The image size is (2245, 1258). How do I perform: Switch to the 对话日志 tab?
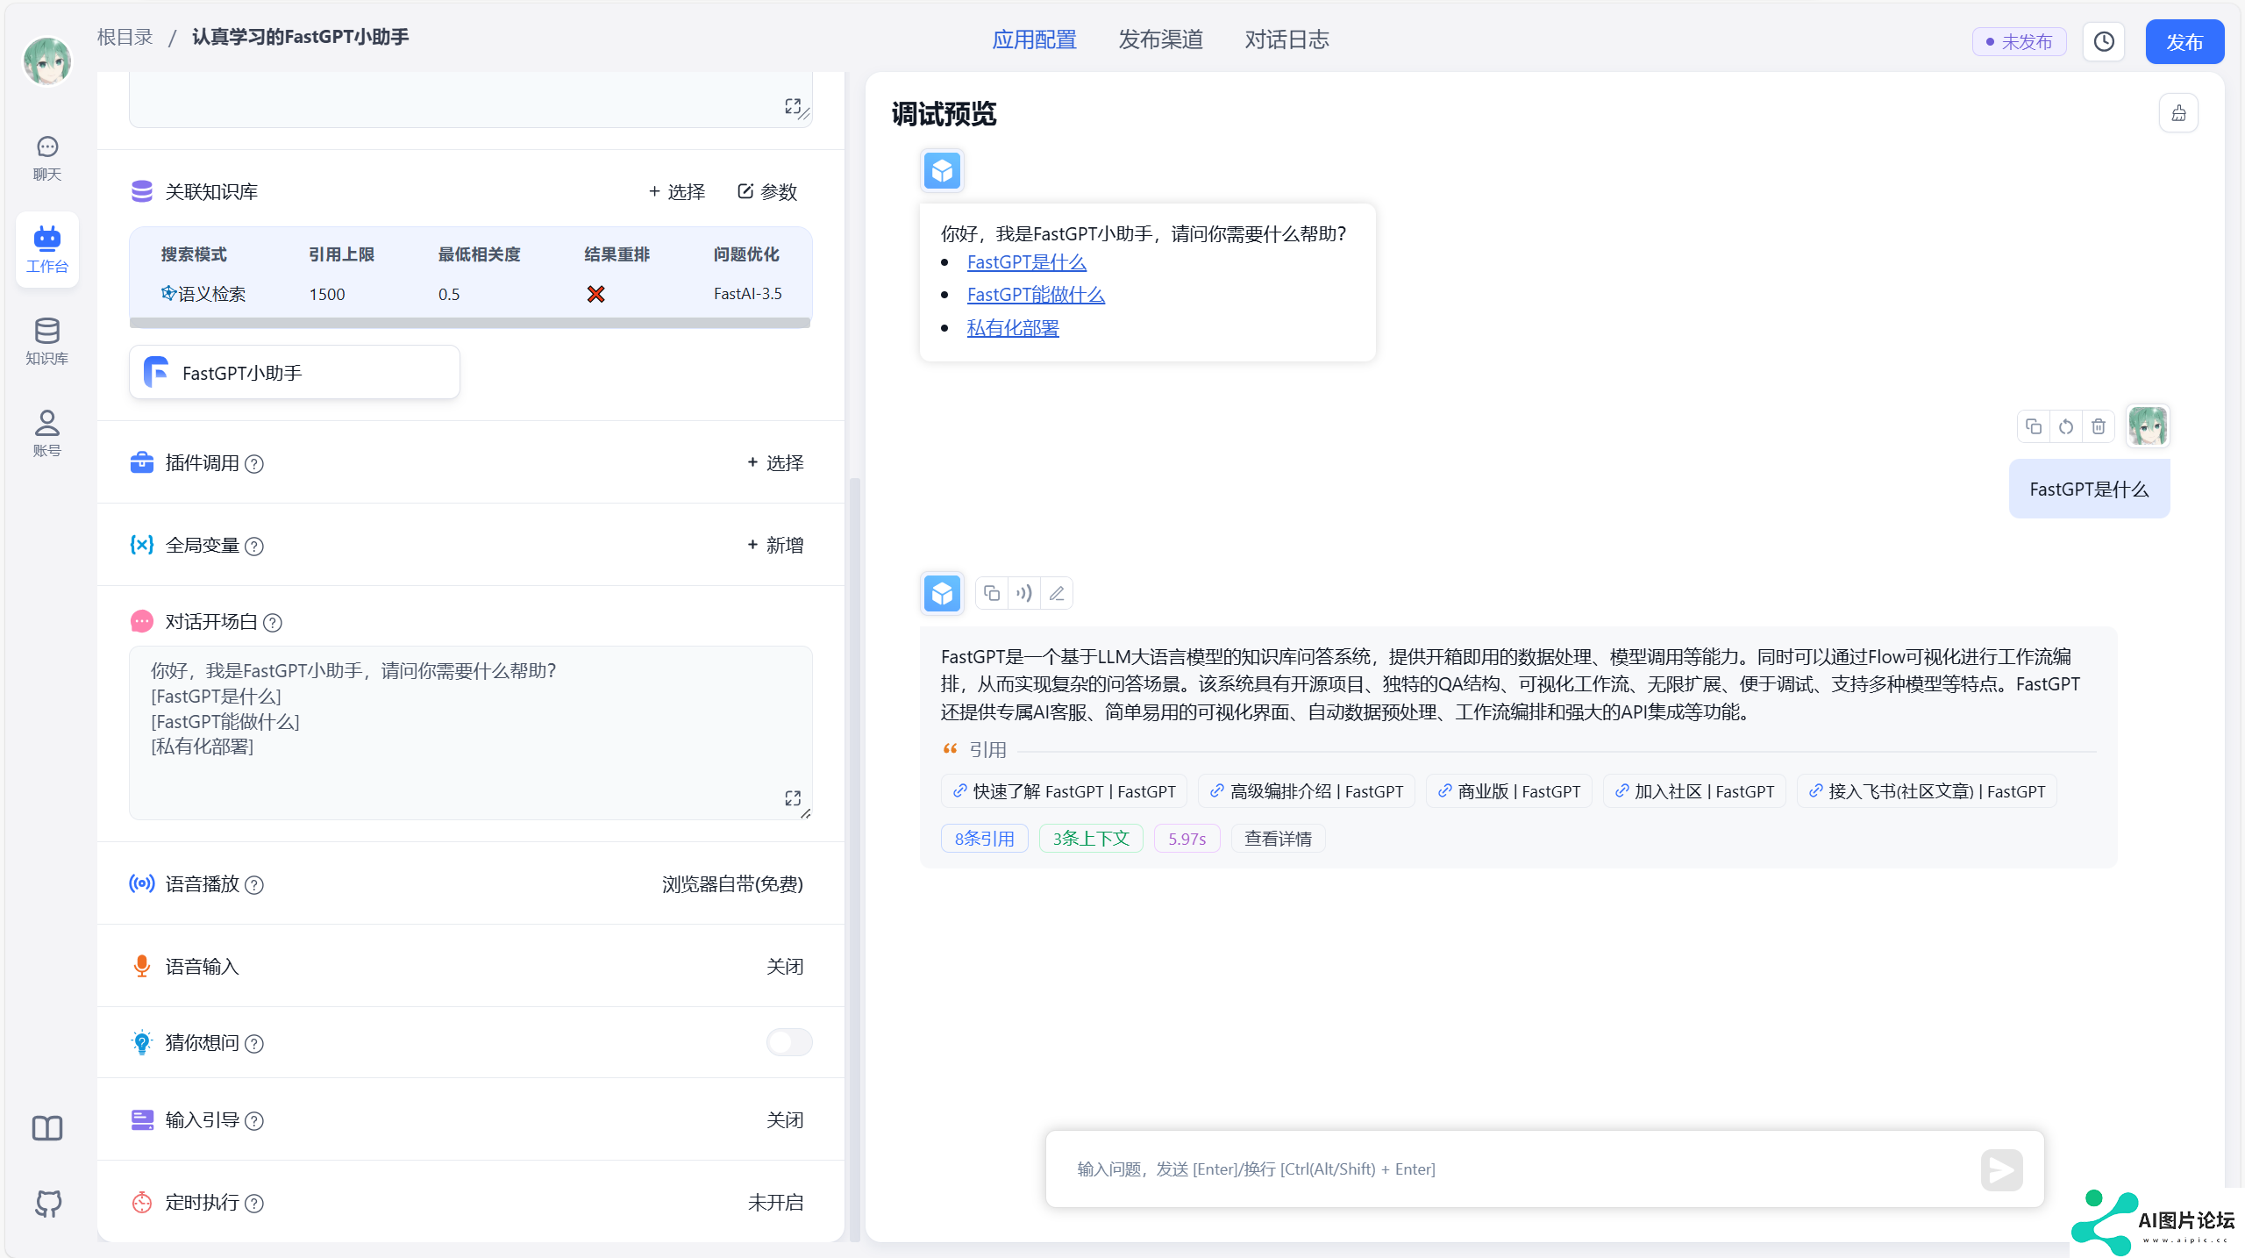click(1286, 40)
